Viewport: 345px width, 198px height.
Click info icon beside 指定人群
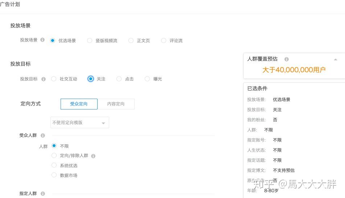(x=43, y=194)
